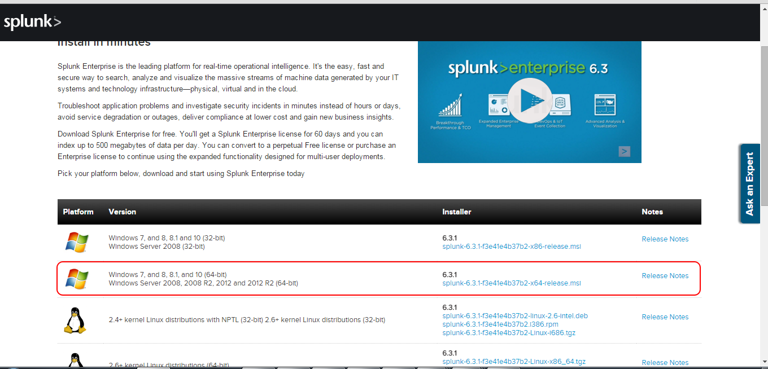Select text 'Windows Server 2008, 2008 R2, 2012 and 2012 R2 (64-bit)'
This screenshot has height=369, width=768.
click(203, 283)
